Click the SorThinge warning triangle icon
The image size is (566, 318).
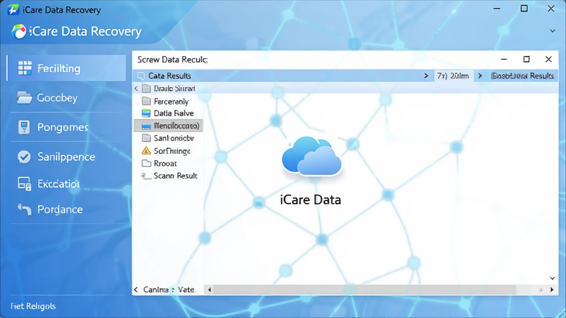click(146, 150)
